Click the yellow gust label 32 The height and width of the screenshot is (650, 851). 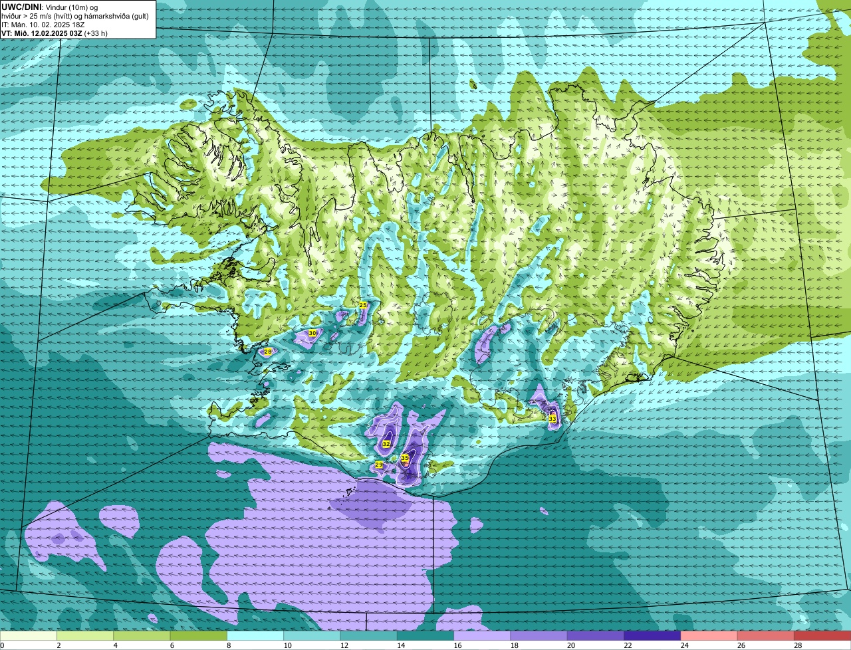(386, 443)
